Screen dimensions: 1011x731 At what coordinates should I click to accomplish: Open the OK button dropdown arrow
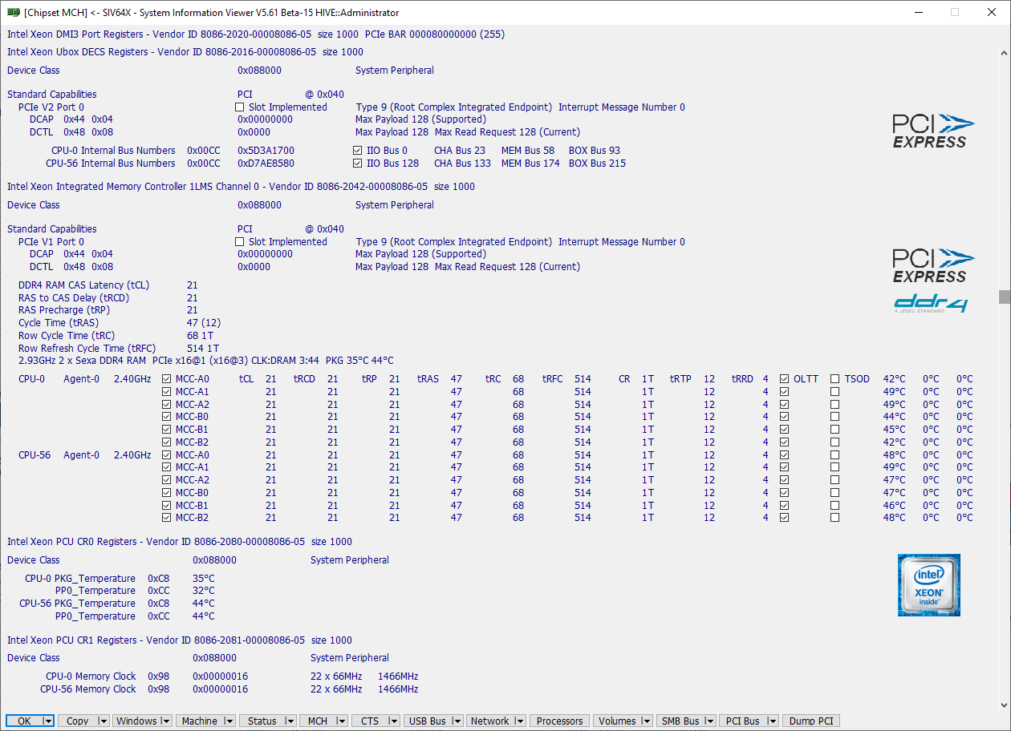(x=47, y=721)
